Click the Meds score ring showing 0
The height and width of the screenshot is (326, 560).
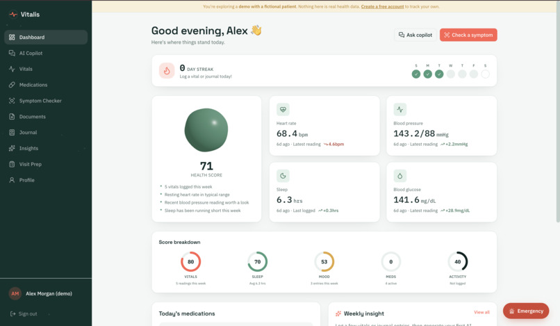click(x=391, y=261)
